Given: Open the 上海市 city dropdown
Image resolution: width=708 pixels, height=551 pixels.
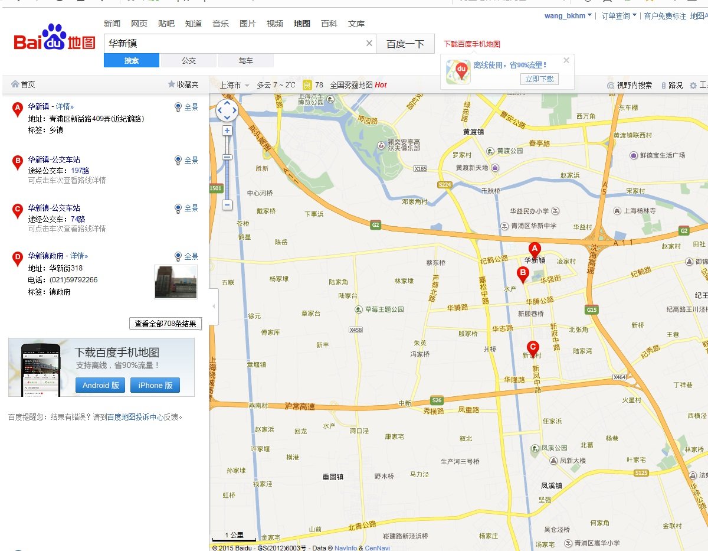Looking at the screenshot, I should [234, 85].
